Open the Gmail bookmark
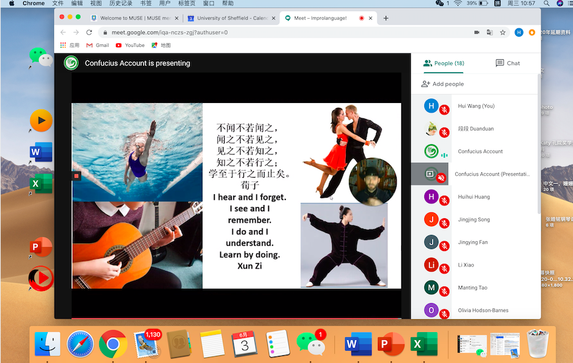The height and width of the screenshot is (363, 573). pyautogui.click(x=97, y=45)
